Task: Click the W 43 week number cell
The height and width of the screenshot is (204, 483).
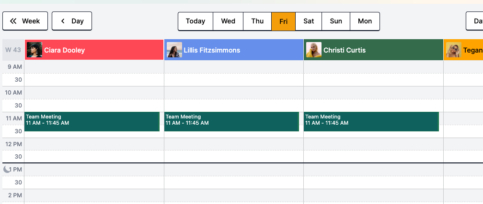Action: (x=13, y=50)
